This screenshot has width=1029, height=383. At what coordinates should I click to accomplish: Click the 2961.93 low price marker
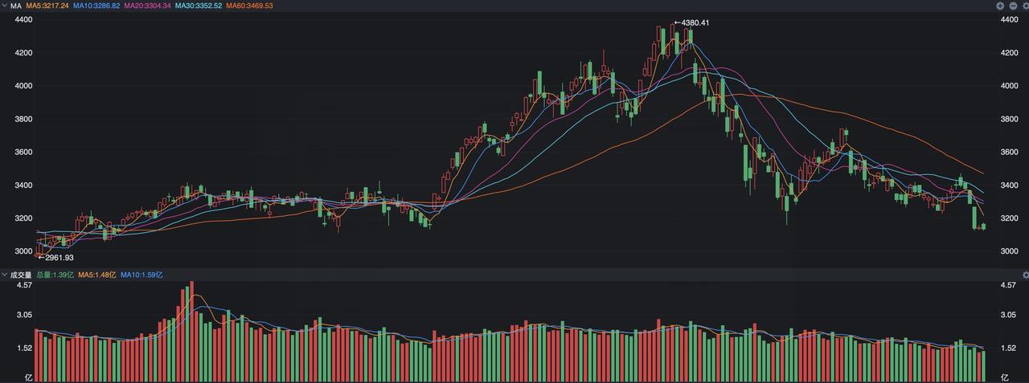55,258
